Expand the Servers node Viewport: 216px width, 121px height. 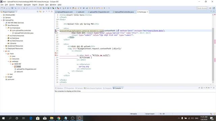pyautogui.click(x=2, y=17)
